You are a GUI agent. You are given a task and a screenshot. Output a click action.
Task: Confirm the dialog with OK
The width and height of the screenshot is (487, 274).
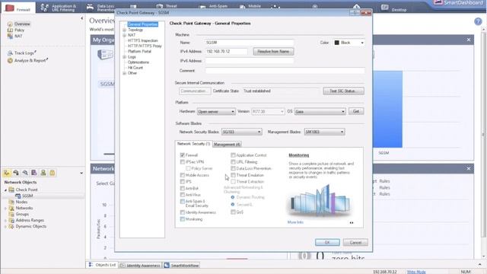pyautogui.click(x=327, y=242)
